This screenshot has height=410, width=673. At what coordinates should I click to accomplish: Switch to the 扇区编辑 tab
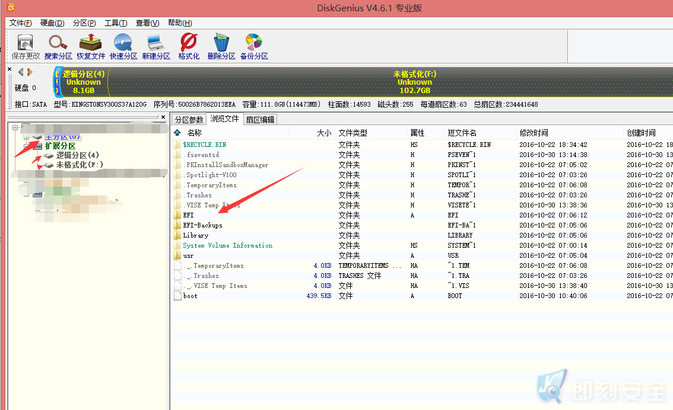coord(260,120)
